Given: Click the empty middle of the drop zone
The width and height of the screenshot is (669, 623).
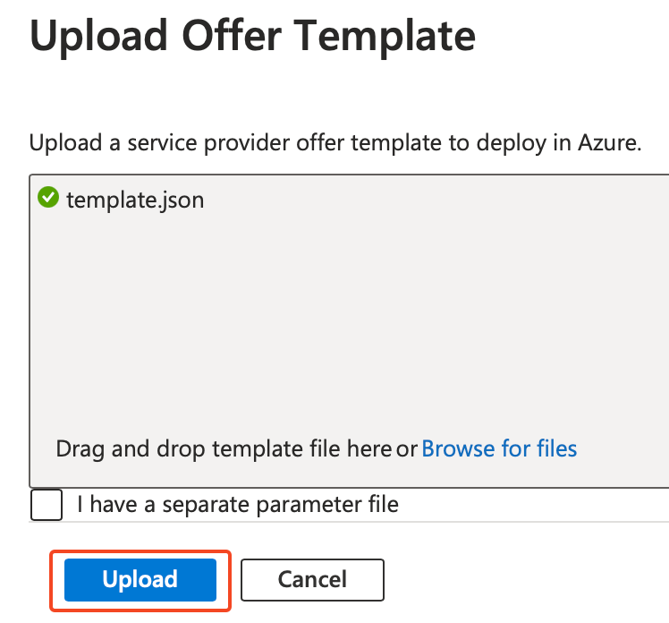Looking at the screenshot, I should pos(349,322).
